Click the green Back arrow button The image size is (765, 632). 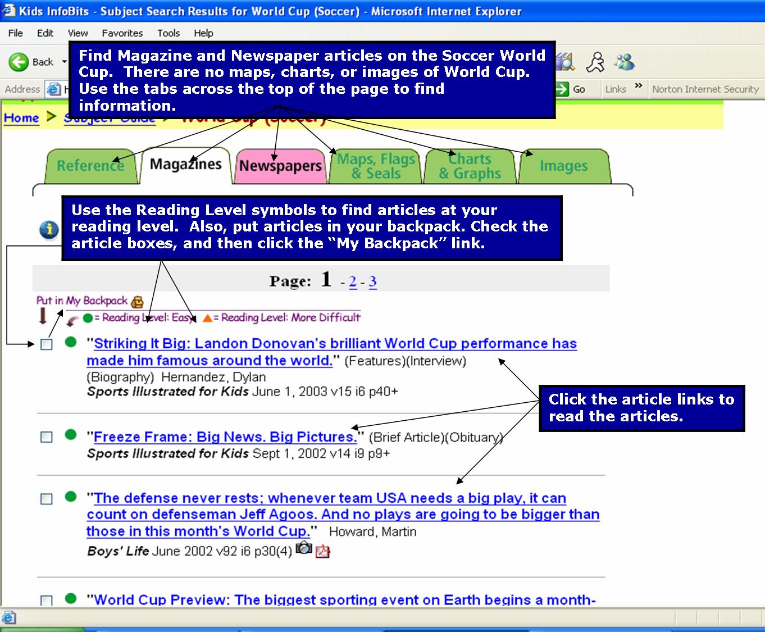tap(19, 62)
